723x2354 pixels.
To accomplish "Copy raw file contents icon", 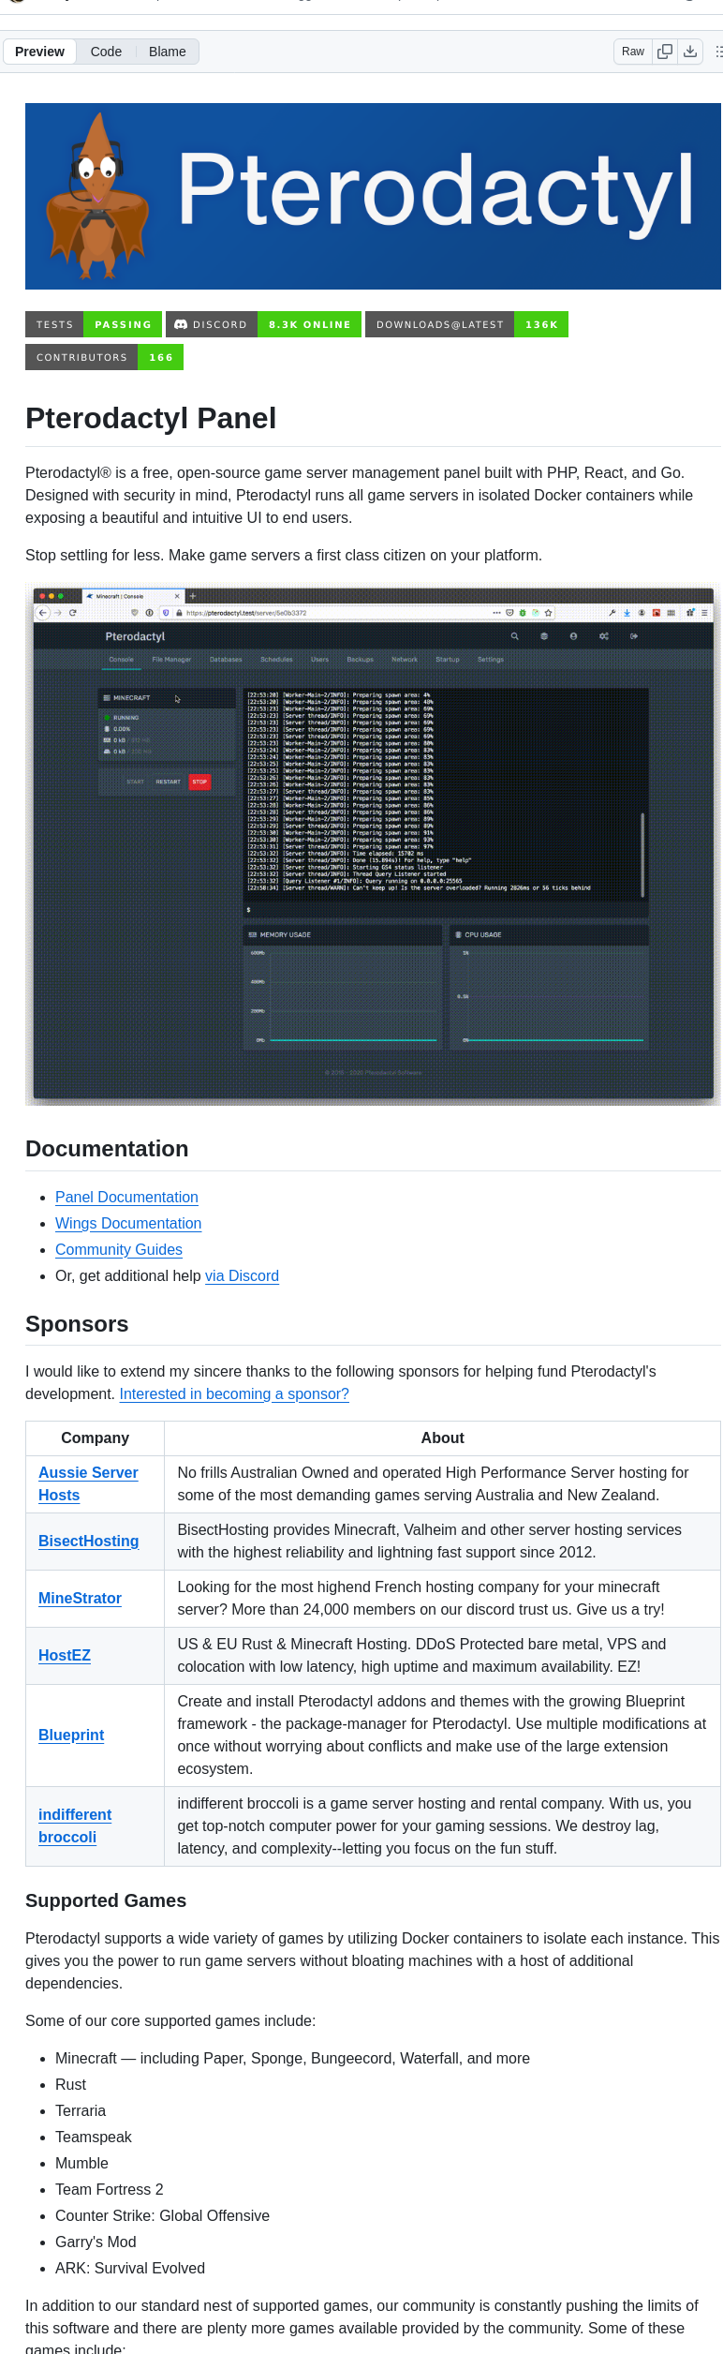I will (x=665, y=52).
